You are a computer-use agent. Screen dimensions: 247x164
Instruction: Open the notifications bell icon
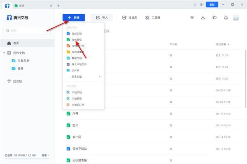(226, 18)
